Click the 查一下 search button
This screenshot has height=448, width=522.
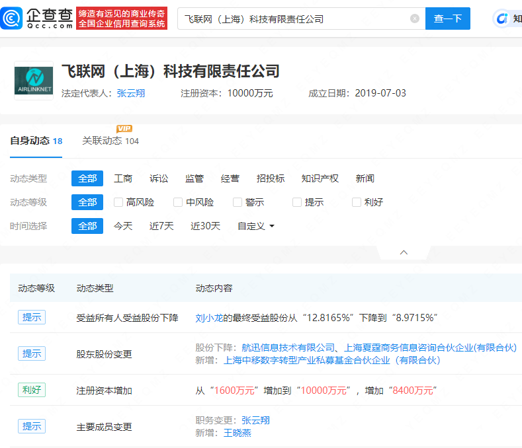pyautogui.click(x=448, y=19)
